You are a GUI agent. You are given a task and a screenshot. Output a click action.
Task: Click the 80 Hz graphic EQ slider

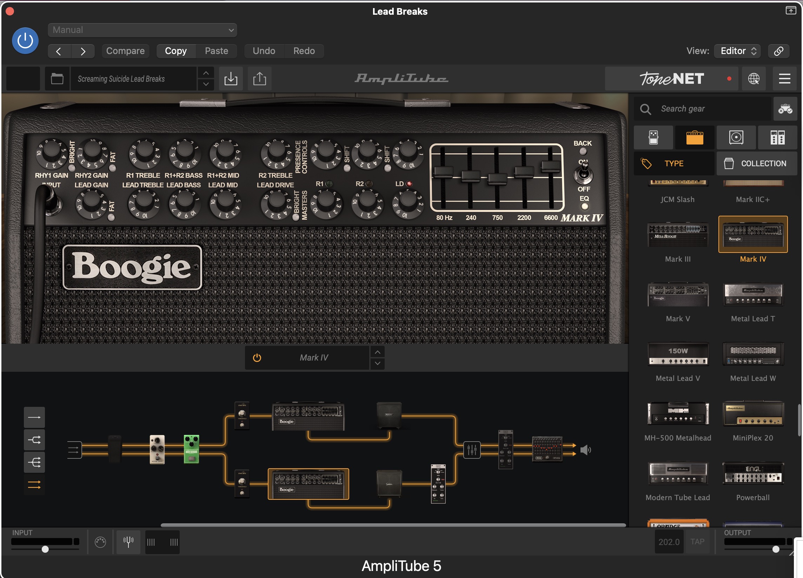(443, 172)
